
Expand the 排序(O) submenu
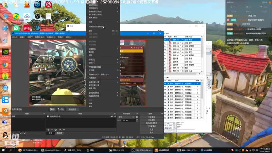[103, 60]
